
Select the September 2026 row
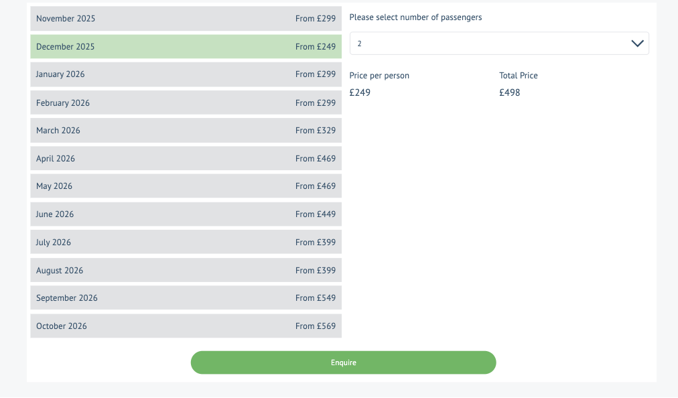[x=186, y=298]
